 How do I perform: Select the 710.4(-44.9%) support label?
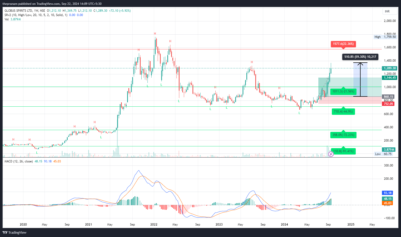[343, 111]
